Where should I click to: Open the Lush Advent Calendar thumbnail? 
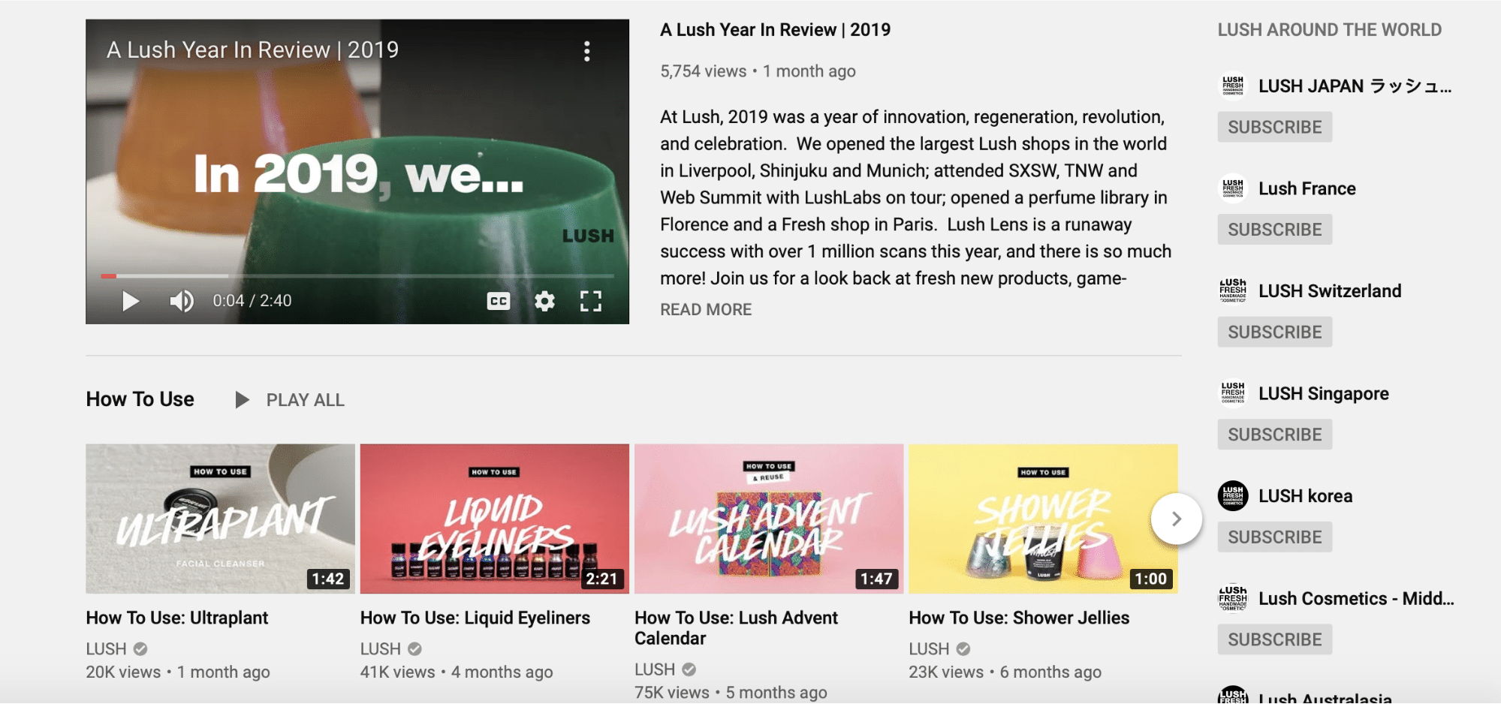769,519
